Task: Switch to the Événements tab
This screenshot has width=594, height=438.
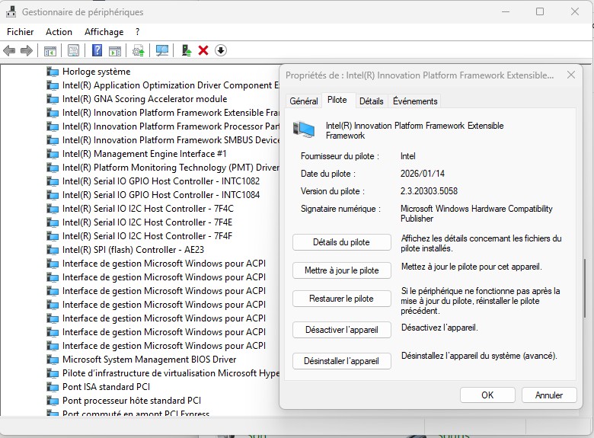Action: pyautogui.click(x=415, y=101)
